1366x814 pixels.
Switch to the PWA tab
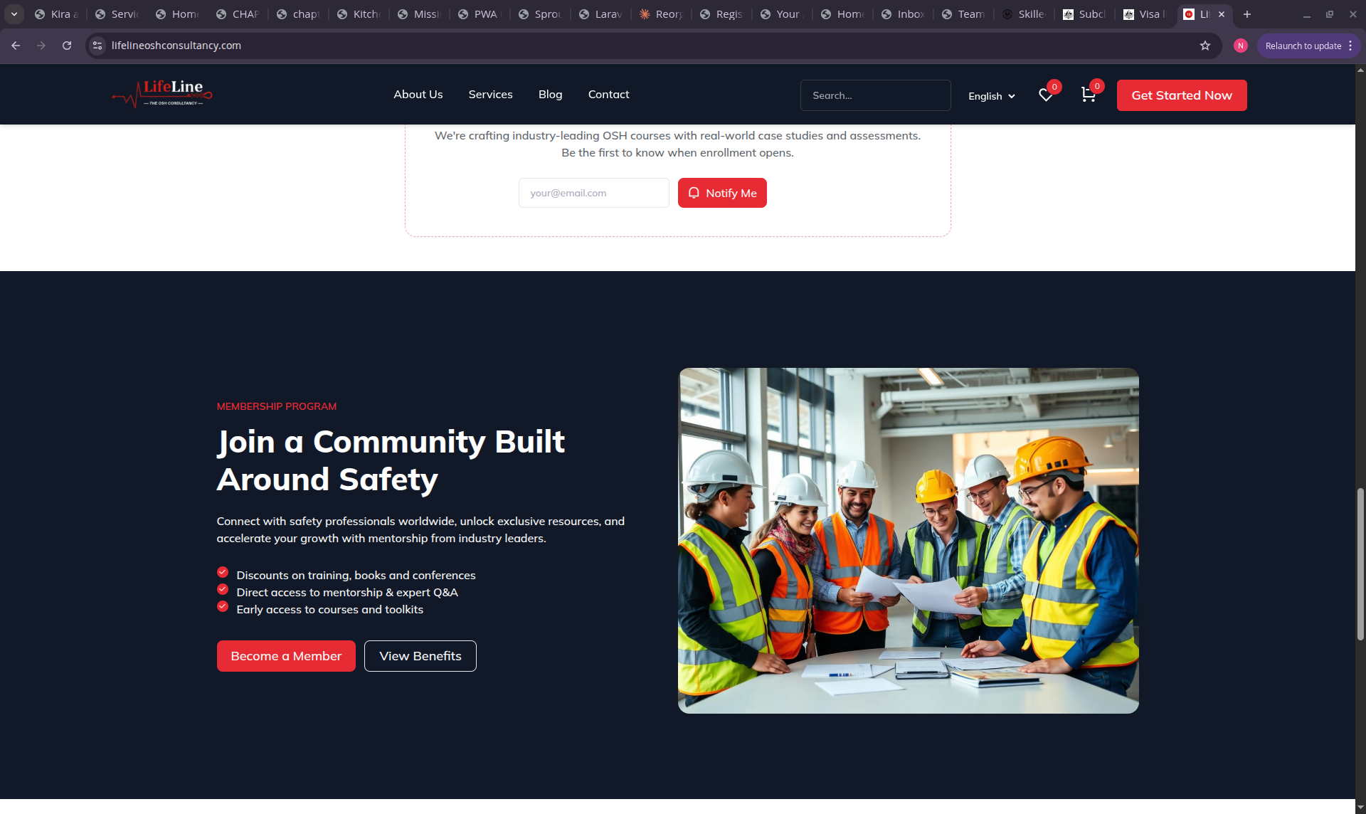coord(480,14)
